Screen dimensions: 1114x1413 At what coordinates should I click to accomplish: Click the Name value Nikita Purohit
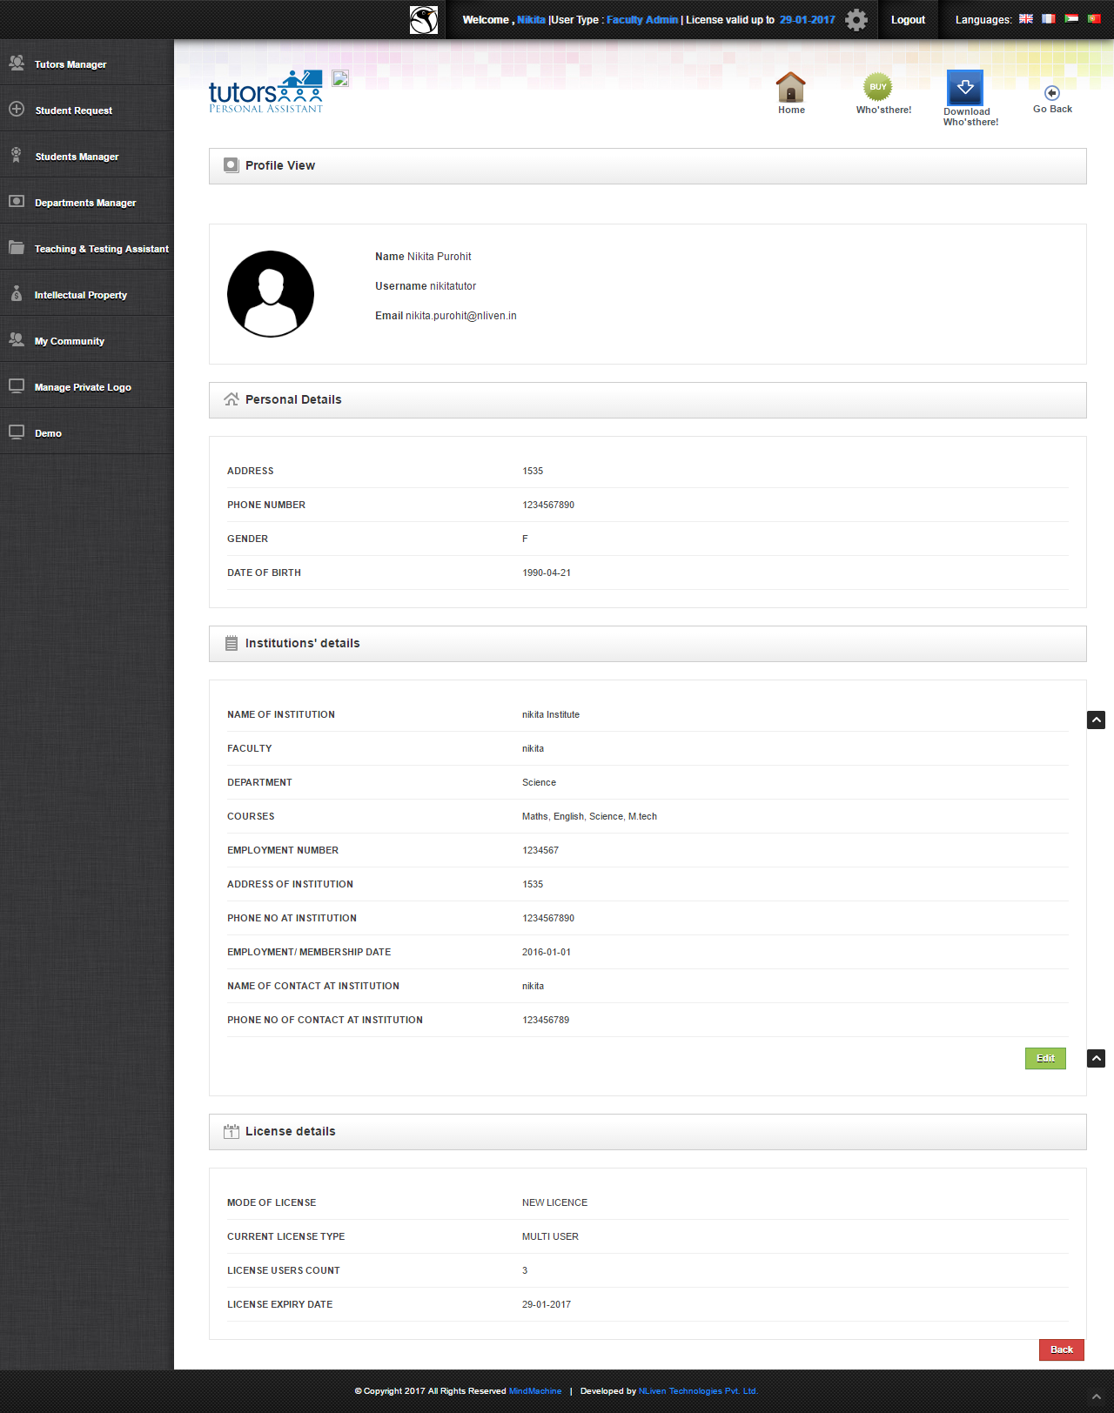(x=440, y=257)
